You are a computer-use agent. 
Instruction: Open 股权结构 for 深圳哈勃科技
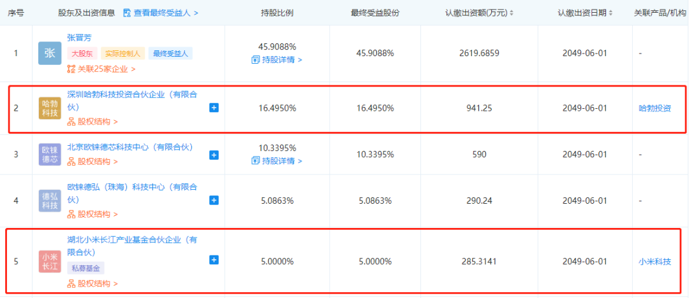[x=98, y=122]
